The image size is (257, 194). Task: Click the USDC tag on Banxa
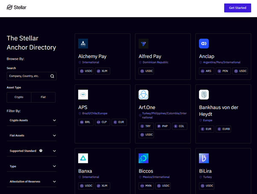coord(86,186)
